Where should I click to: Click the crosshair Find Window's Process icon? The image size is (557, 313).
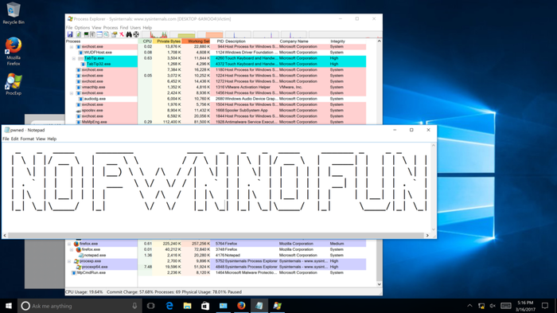pyautogui.click(x=136, y=34)
